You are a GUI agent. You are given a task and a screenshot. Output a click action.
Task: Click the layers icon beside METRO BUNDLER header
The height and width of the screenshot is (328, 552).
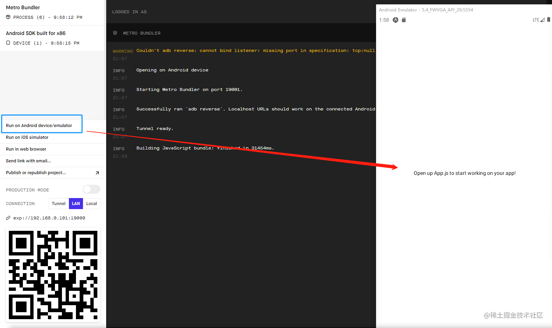115,33
